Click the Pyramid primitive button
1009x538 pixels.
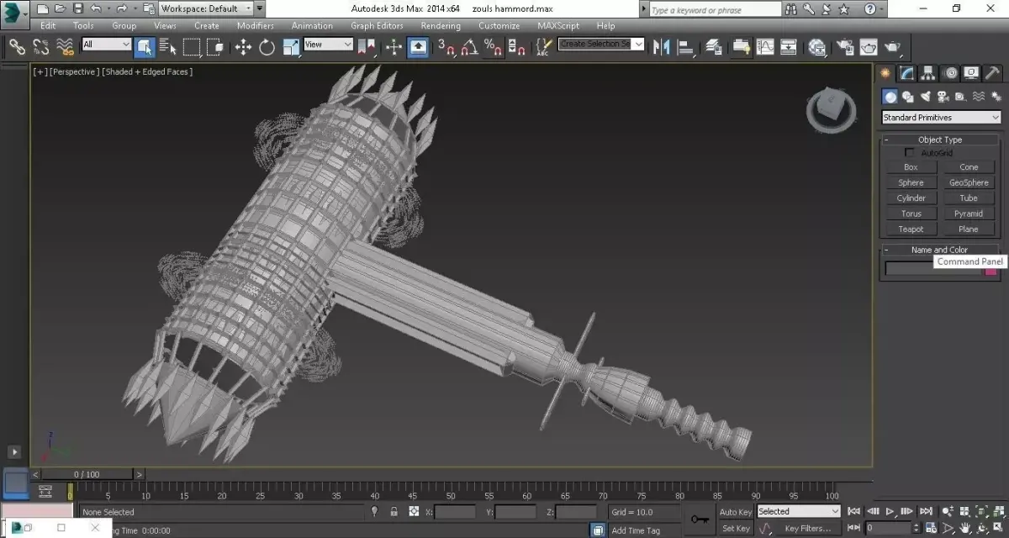[x=969, y=214]
